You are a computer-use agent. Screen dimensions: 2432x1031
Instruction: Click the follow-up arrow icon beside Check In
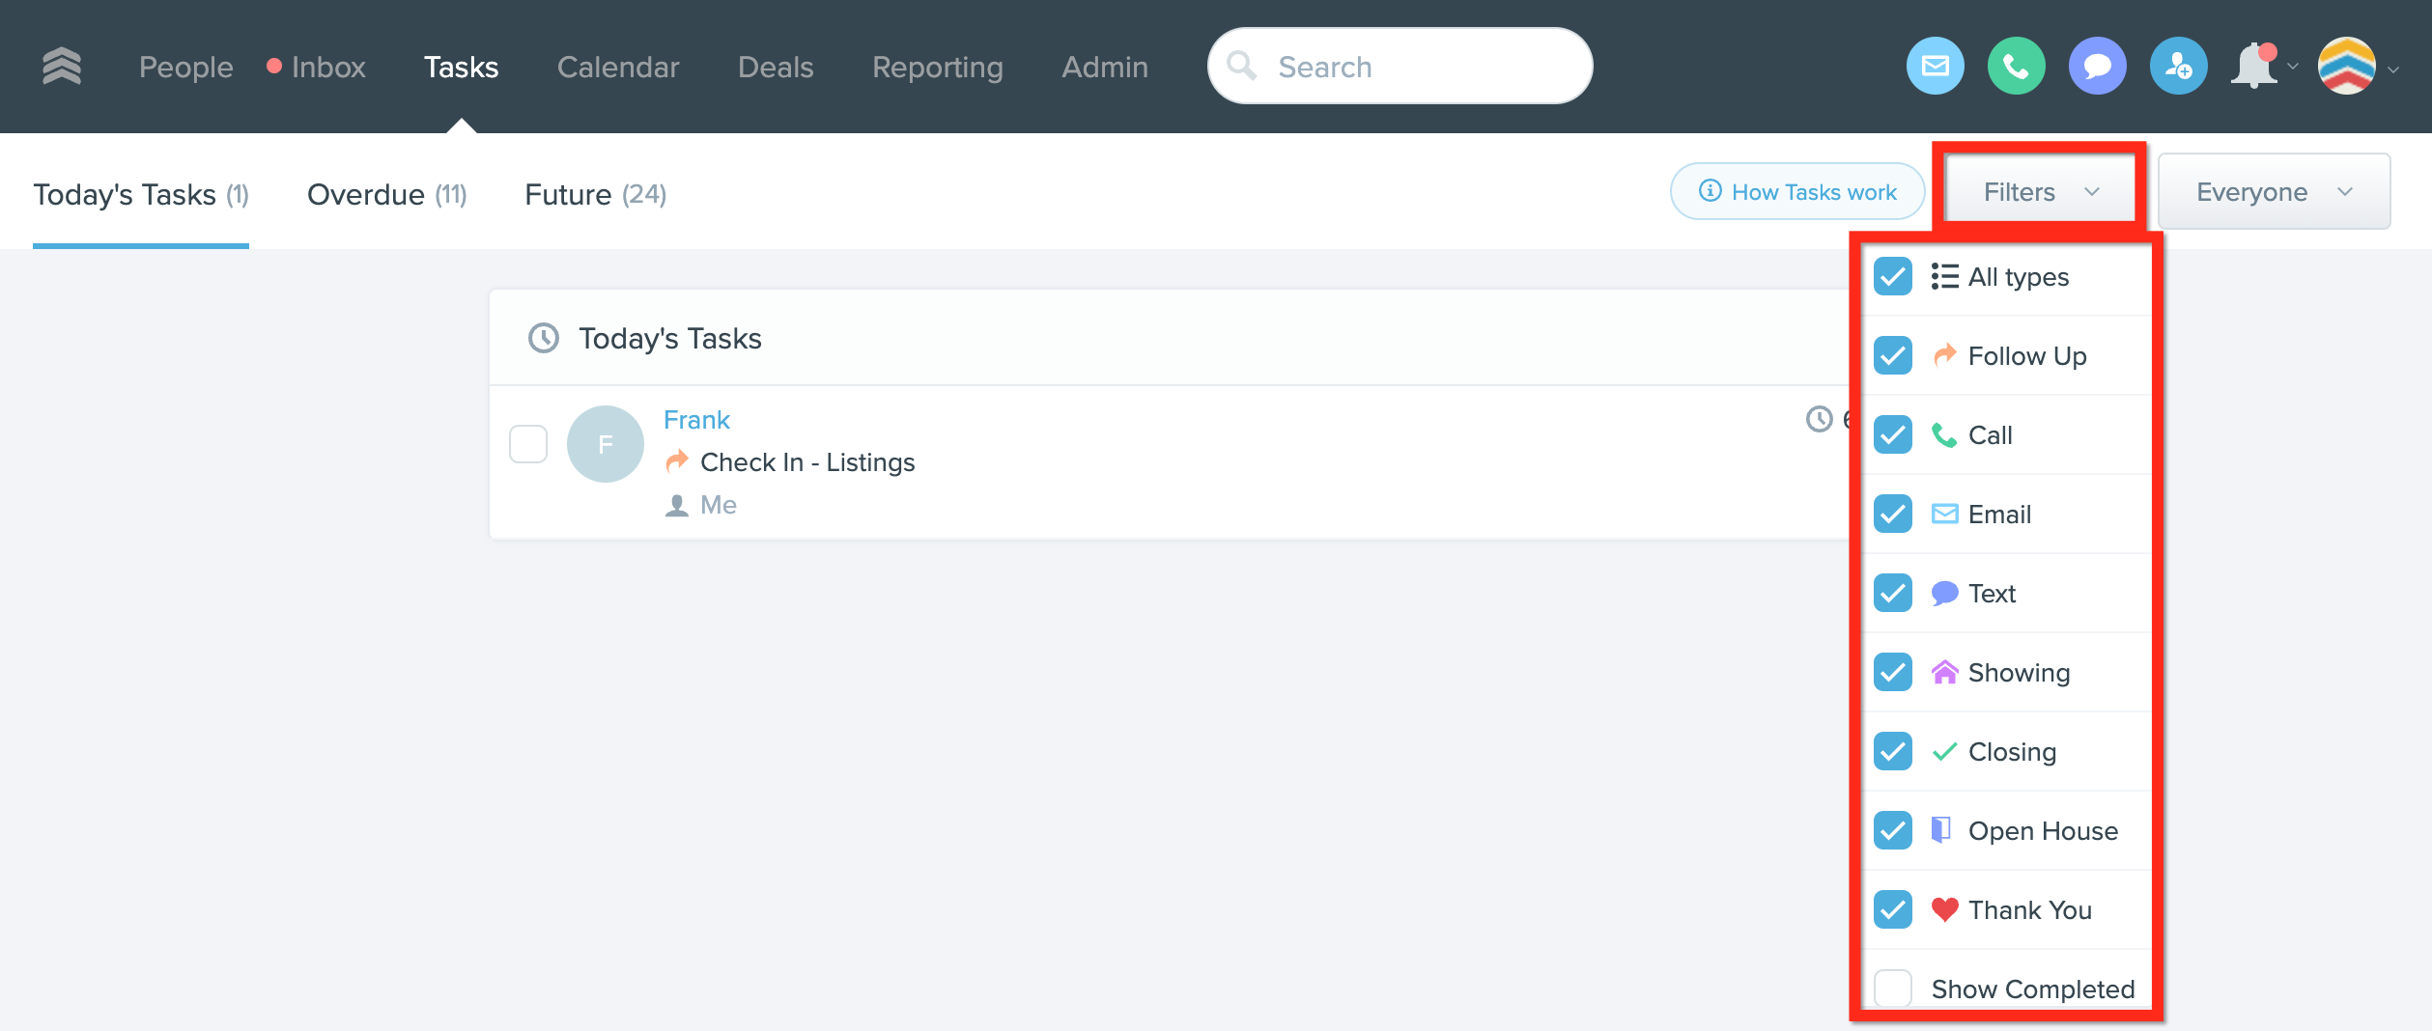[x=677, y=461]
